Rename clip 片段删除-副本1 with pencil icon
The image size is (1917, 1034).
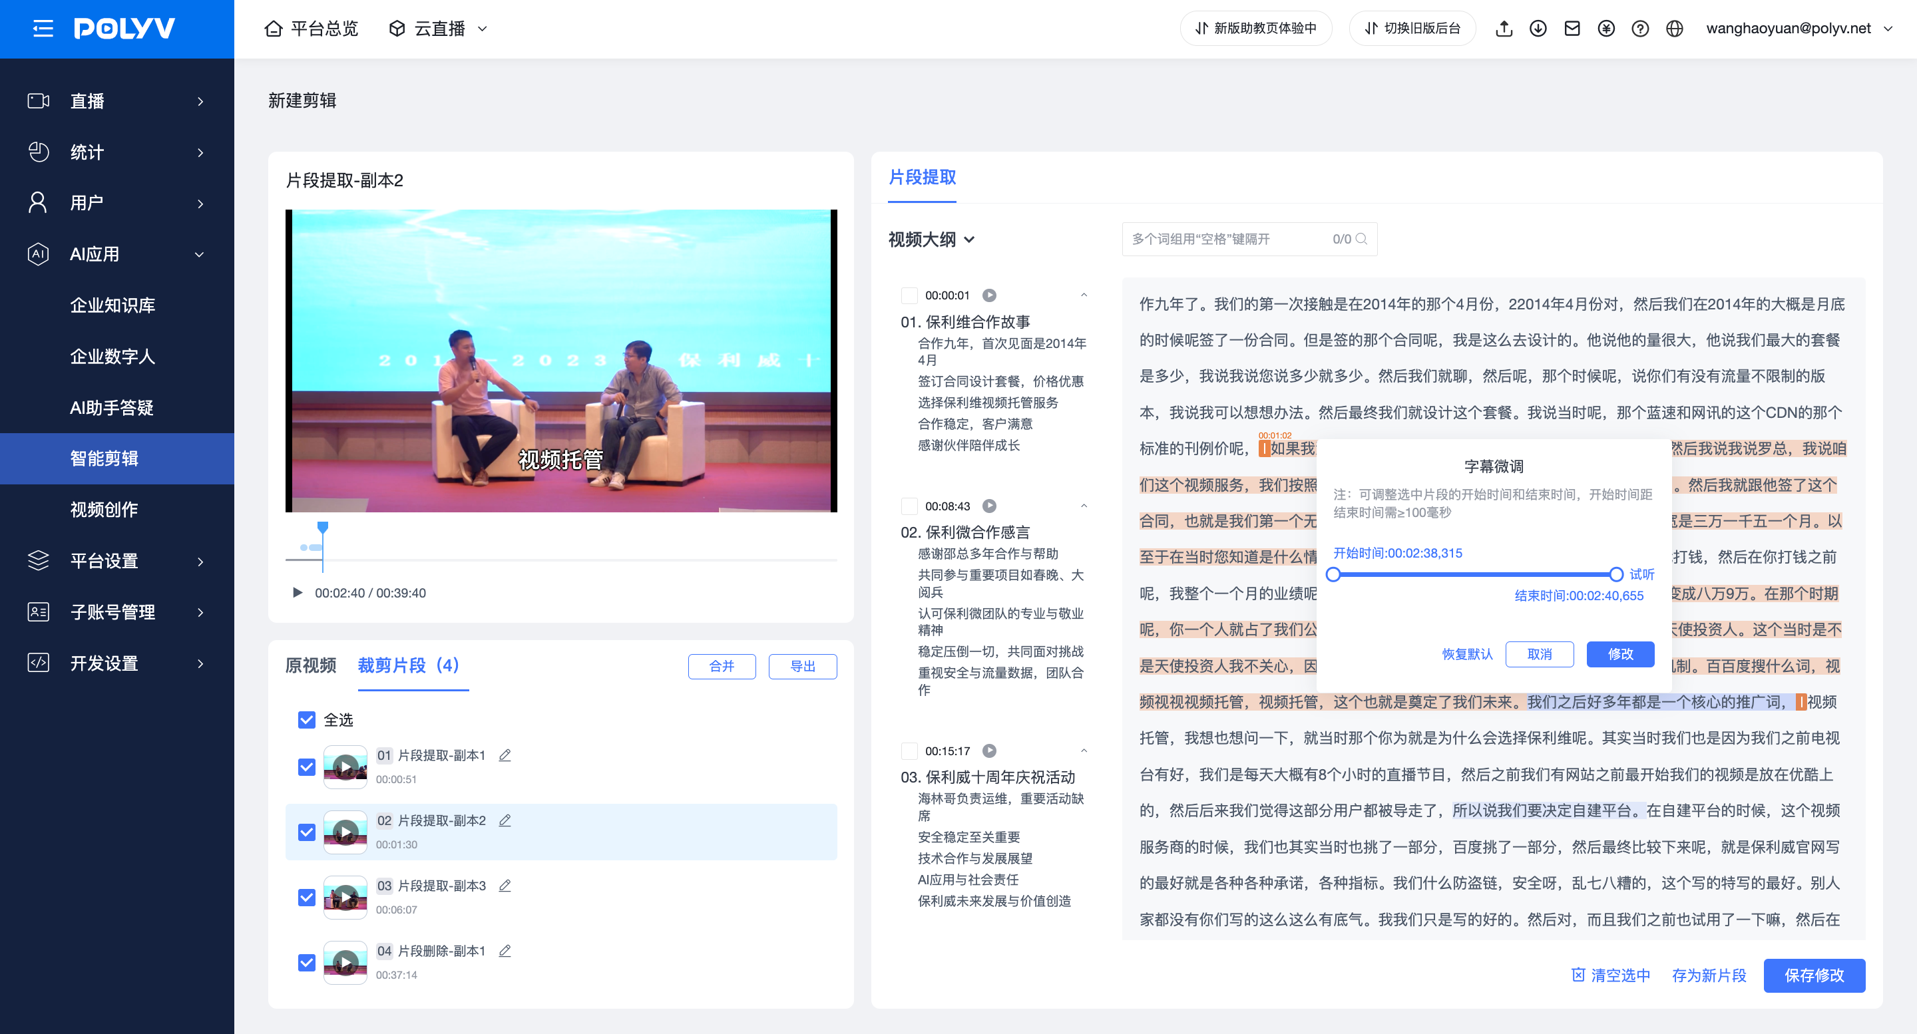pyautogui.click(x=505, y=951)
